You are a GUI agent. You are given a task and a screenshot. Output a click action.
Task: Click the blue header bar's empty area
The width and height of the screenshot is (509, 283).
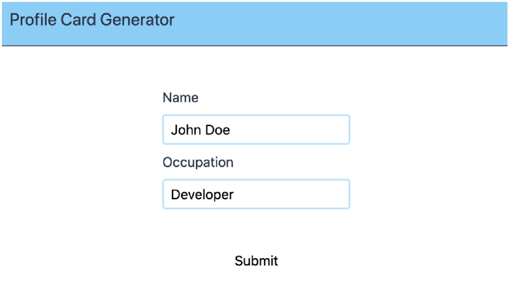pos(339,23)
